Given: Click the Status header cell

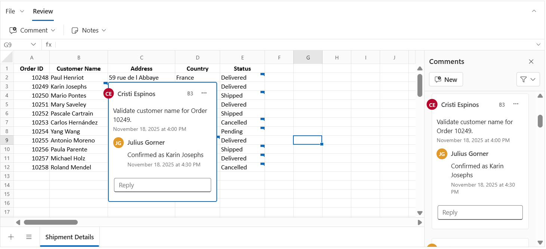Looking at the screenshot, I should point(243,68).
